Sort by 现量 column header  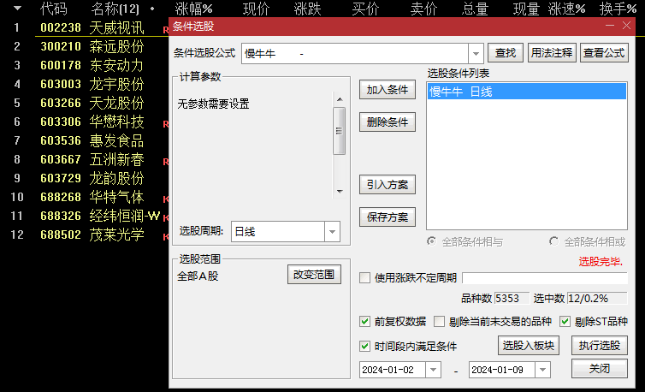[x=527, y=9]
